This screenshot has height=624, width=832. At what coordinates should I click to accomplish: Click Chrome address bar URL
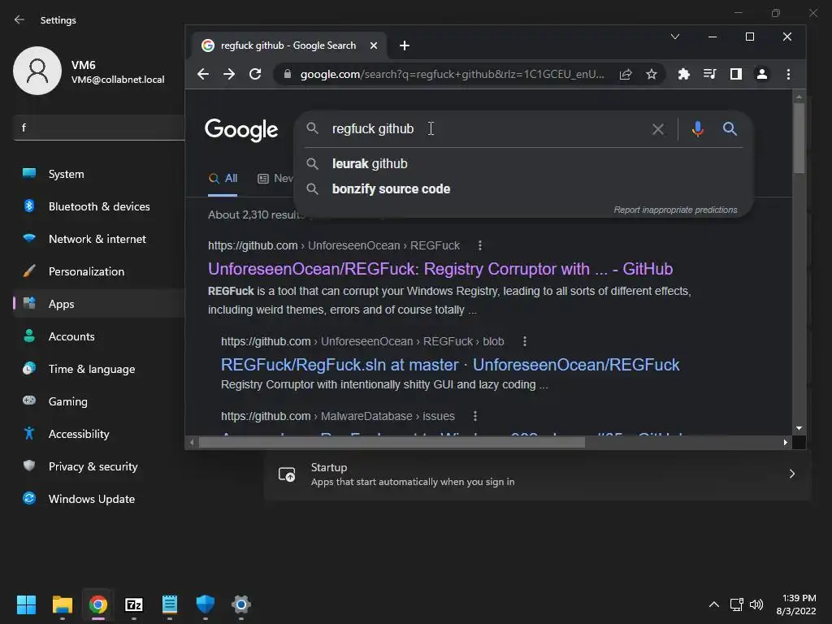(x=452, y=74)
